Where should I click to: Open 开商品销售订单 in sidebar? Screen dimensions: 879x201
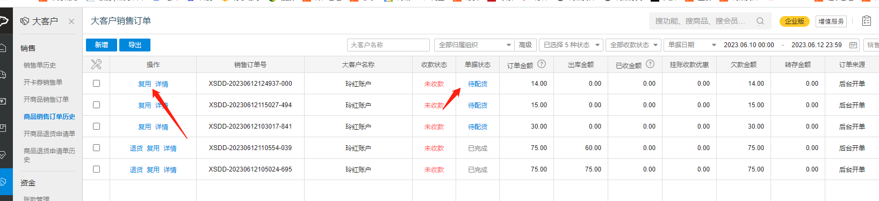pos(46,100)
